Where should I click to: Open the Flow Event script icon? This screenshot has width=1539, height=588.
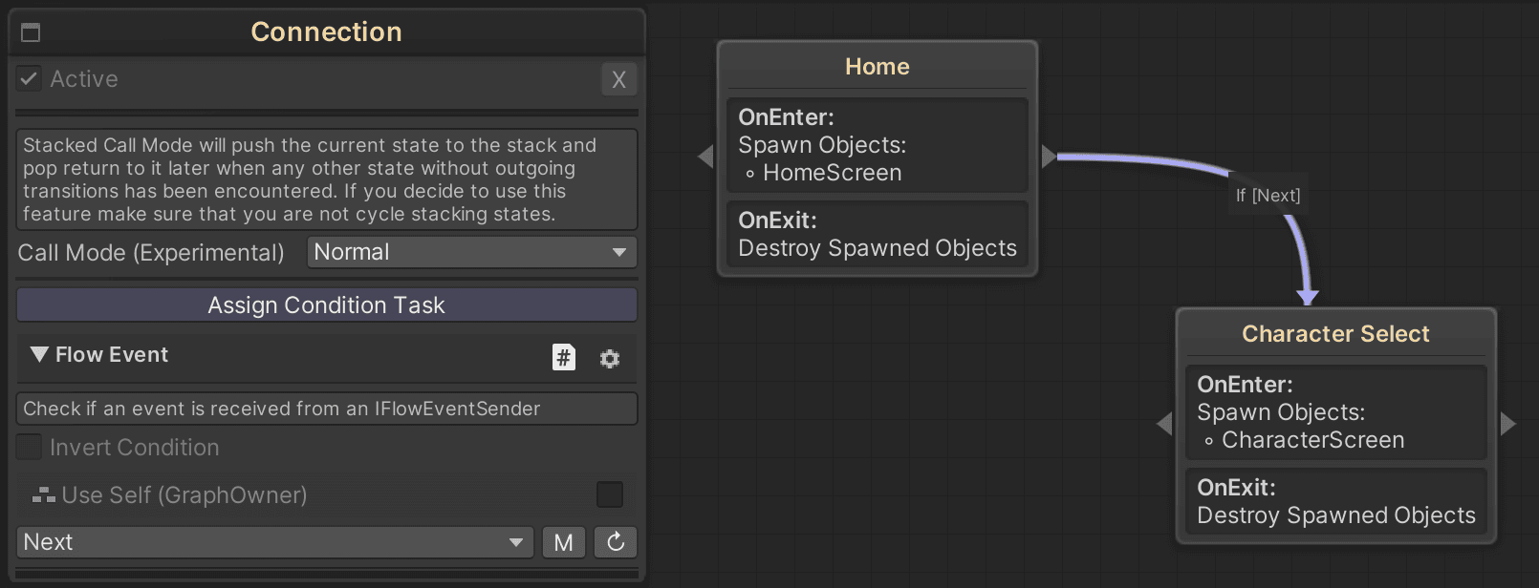(x=564, y=357)
